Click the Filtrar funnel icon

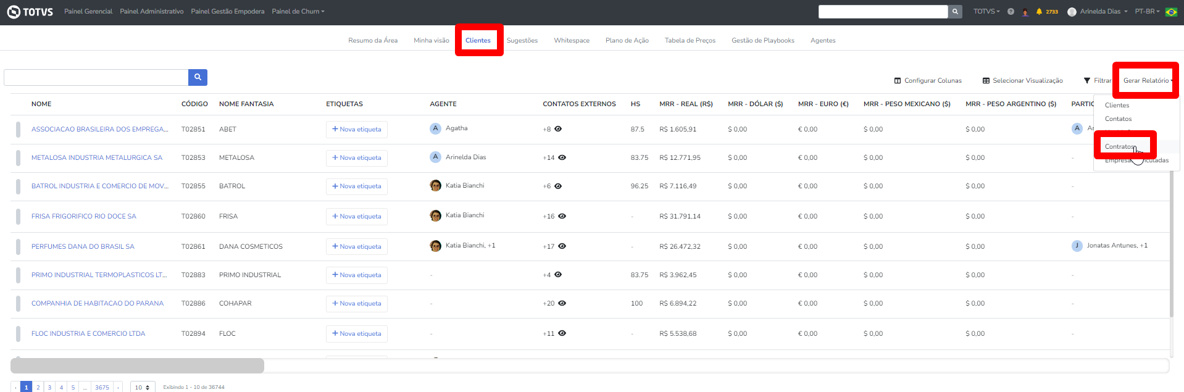1087,81
